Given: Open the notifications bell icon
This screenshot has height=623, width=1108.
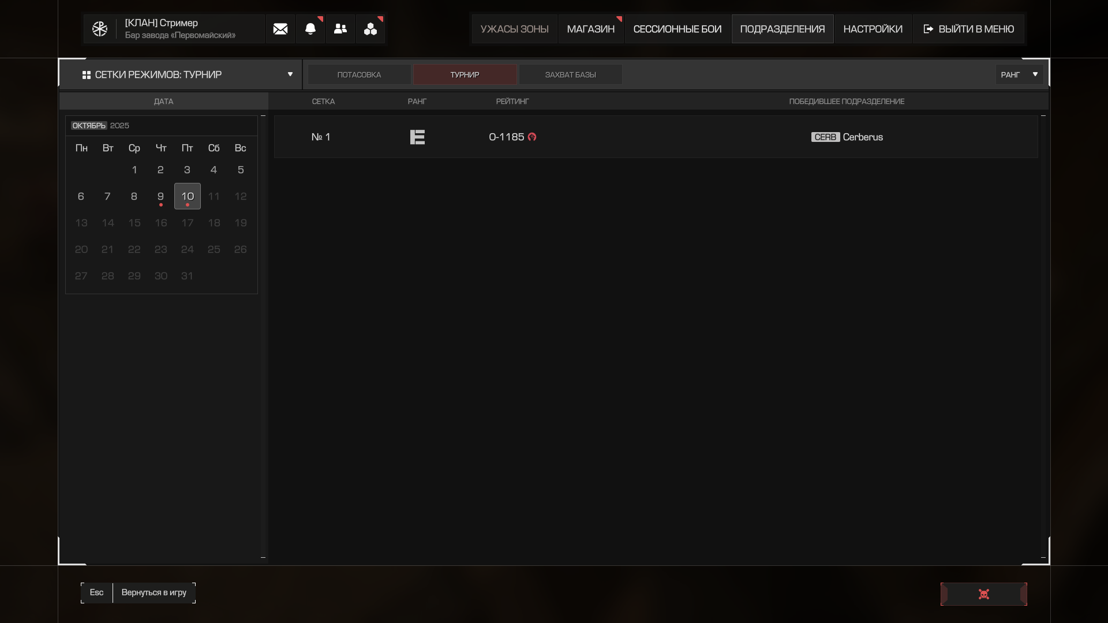Looking at the screenshot, I should [x=310, y=29].
